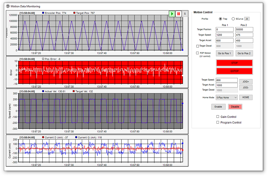Open the Home Mode dropdown
Viewport: 276px width, 184px height.
[x=227, y=97]
